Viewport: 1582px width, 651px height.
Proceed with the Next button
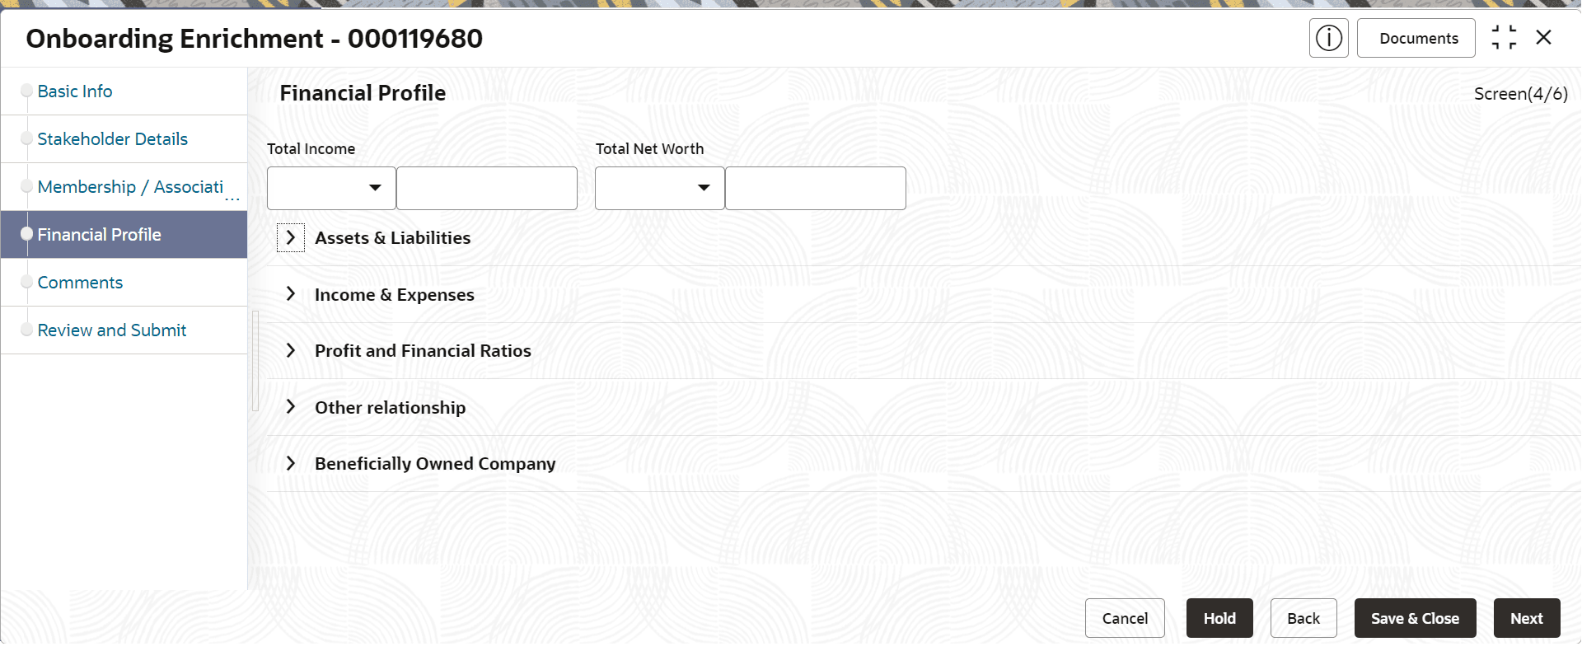1526,618
